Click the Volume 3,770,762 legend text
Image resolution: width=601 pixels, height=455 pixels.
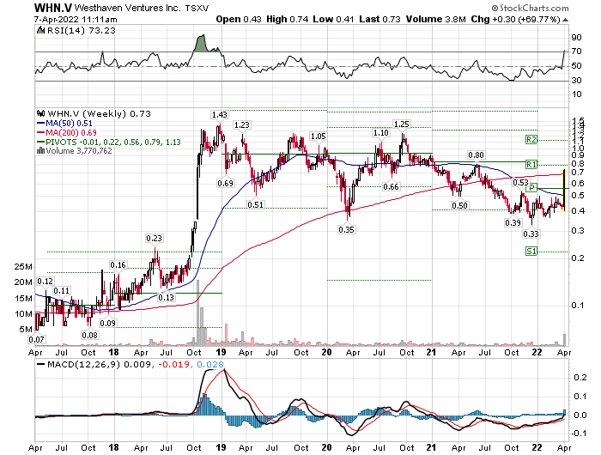click(79, 150)
